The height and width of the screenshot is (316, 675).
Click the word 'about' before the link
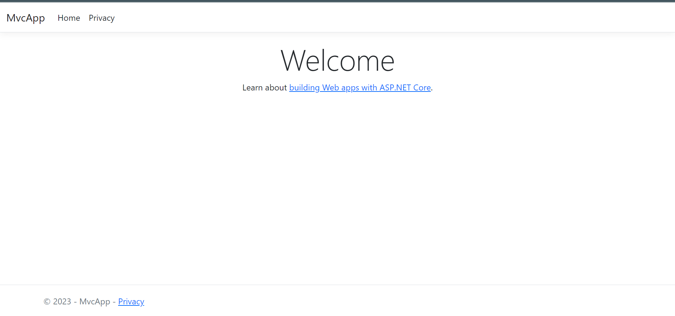276,88
